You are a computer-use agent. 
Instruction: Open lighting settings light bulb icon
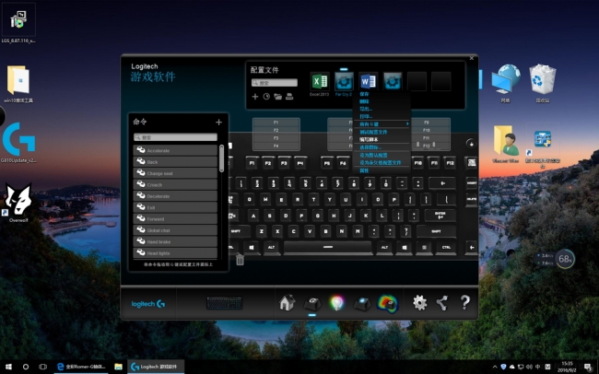click(337, 303)
